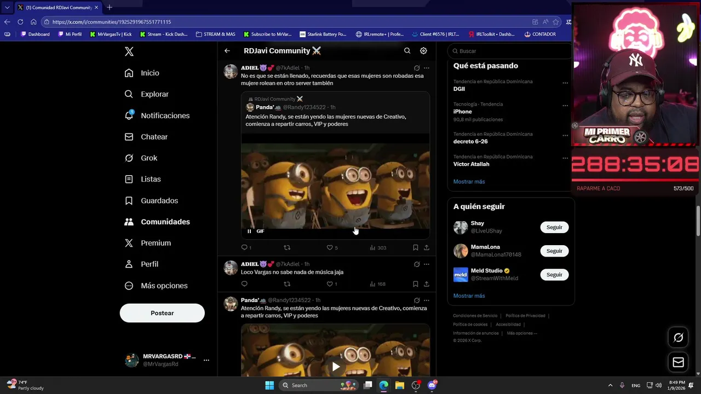
Task: Open floating Grok button
Action: point(678,338)
